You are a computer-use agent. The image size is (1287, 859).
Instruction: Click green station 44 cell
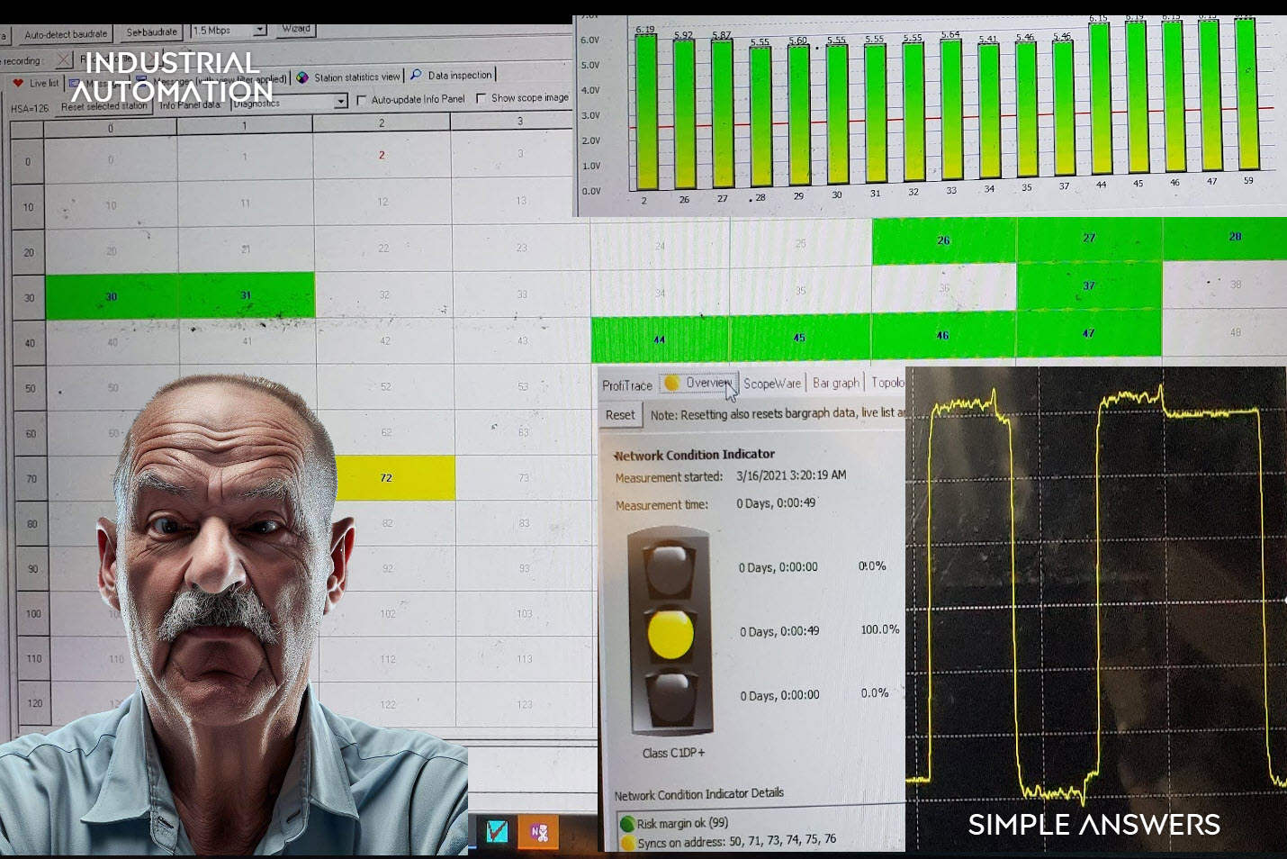[x=660, y=339]
